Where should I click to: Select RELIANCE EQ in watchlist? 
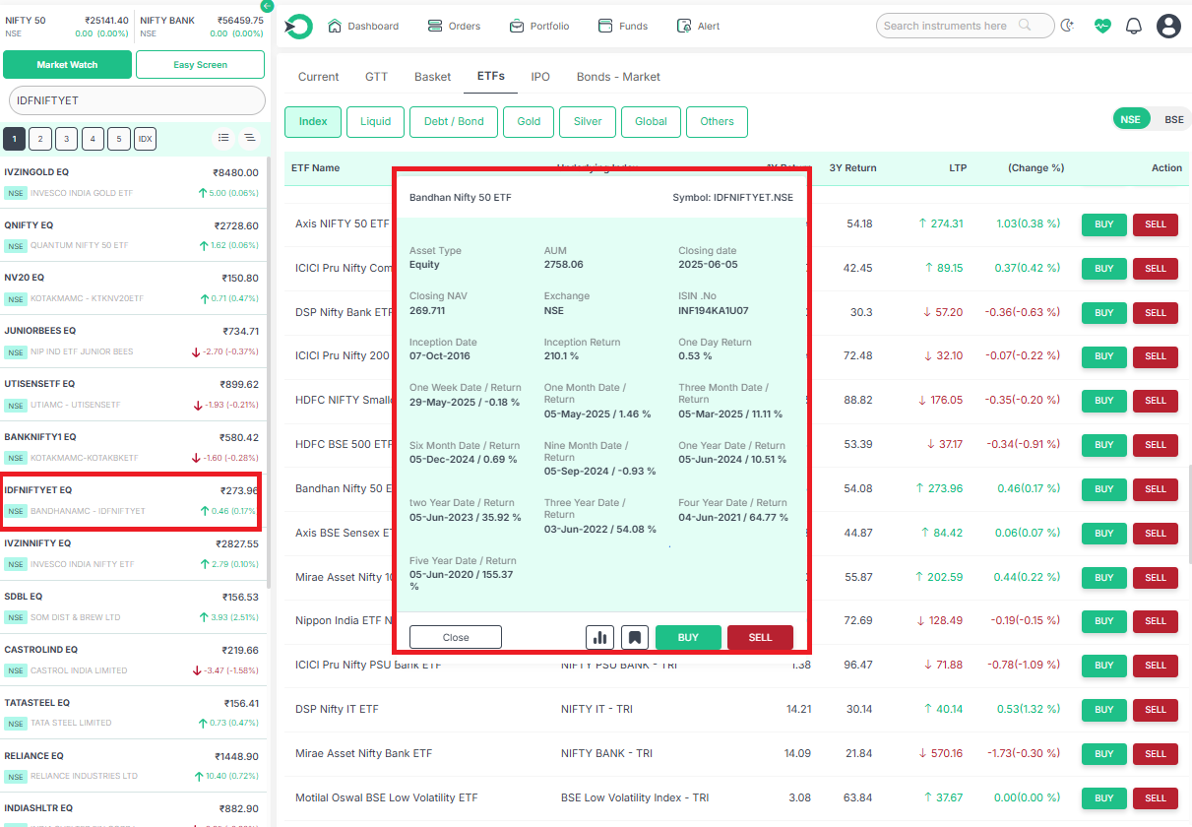tap(132, 766)
